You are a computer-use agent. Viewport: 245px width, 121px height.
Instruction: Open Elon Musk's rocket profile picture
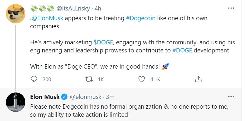[x=16, y=102]
